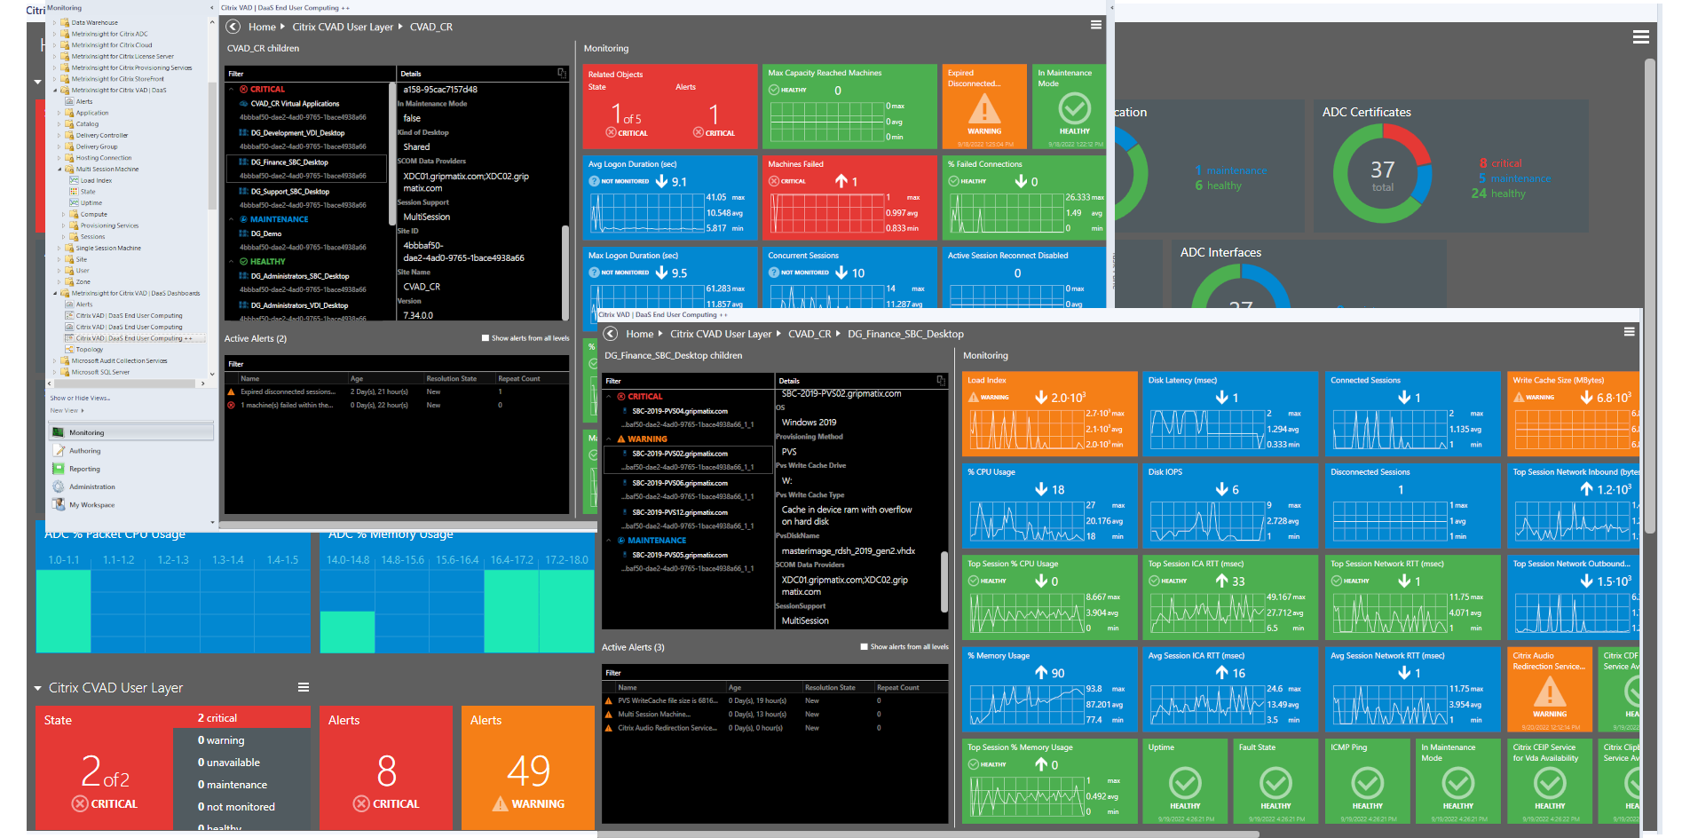The height and width of the screenshot is (838, 1690).
Task: Collapse the Citrix CVAD User Layer section triangle
Action: [x=38, y=688]
